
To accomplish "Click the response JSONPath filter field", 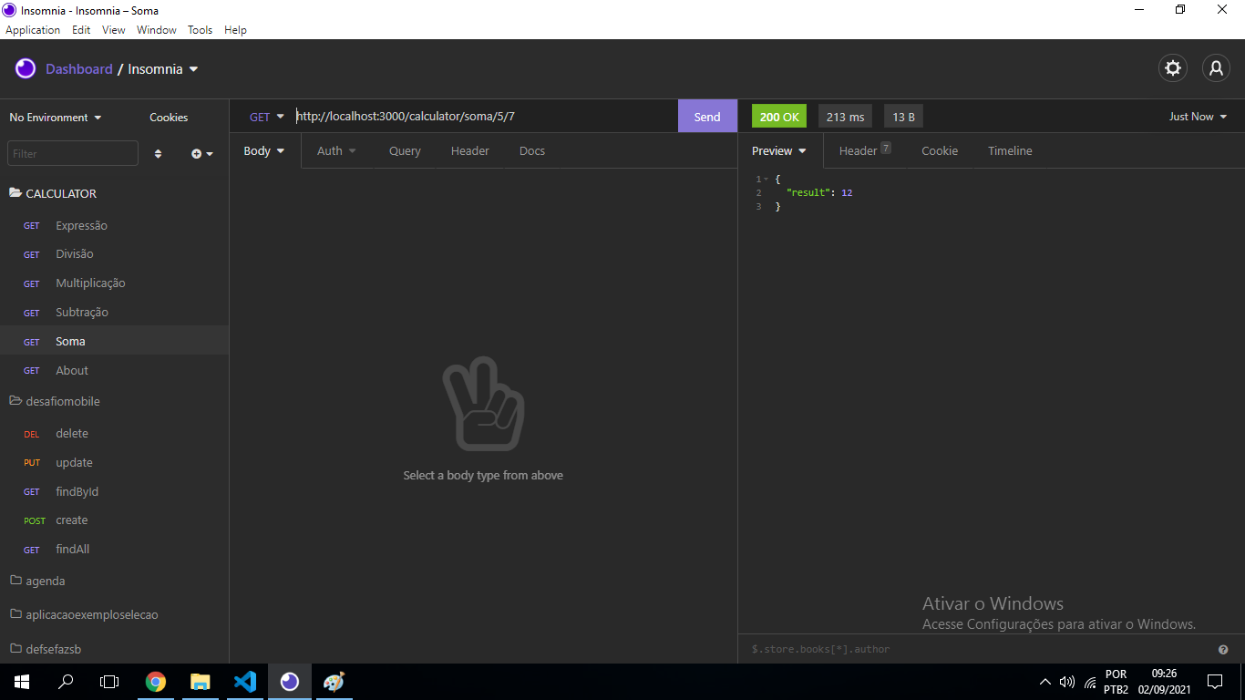I will (980, 649).
